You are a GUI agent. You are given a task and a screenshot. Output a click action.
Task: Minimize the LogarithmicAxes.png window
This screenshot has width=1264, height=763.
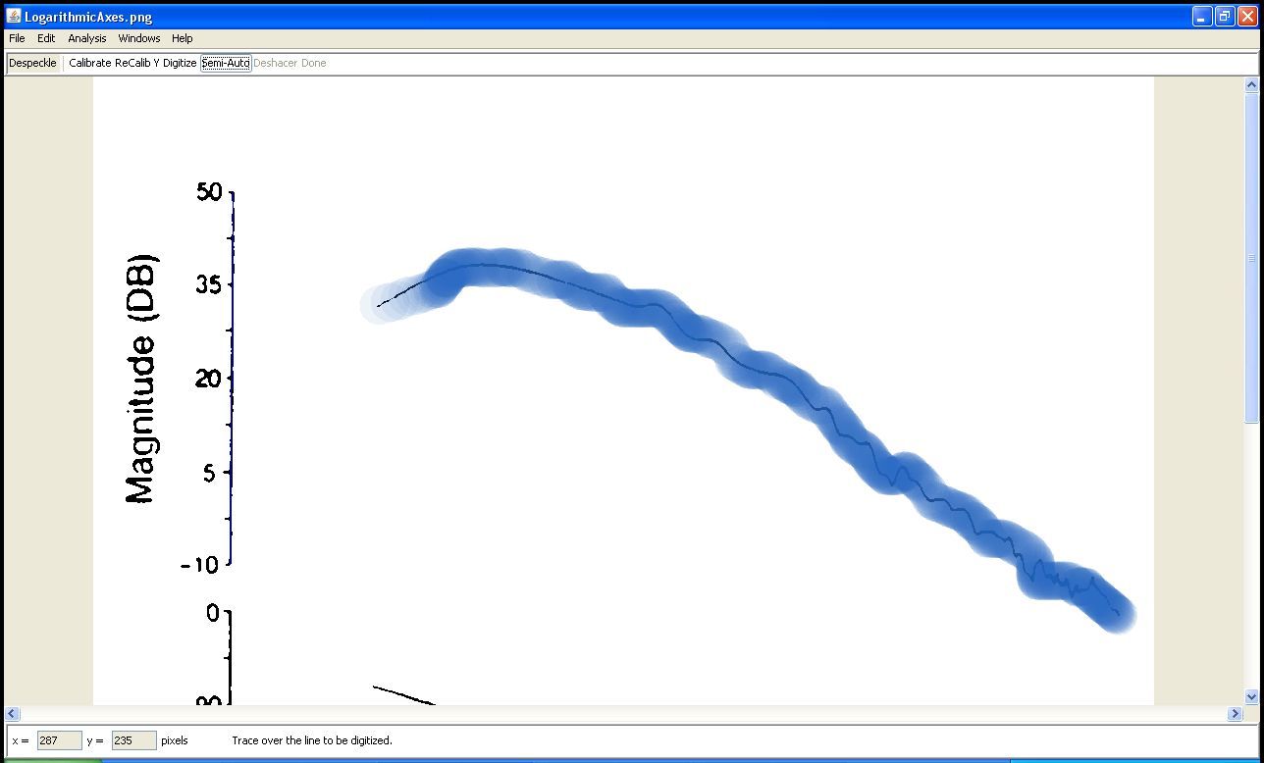[x=1202, y=17]
